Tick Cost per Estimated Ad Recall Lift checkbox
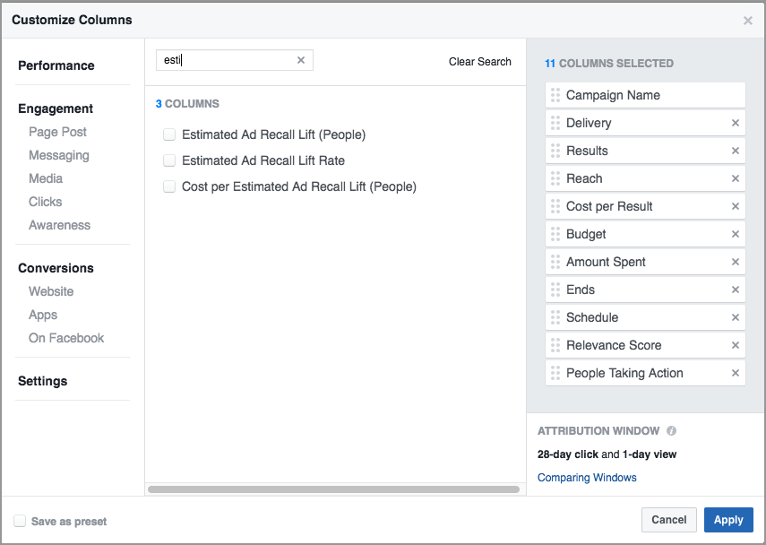 pyautogui.click(x=168, y=186)
